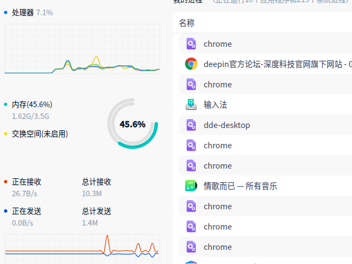Click the gear icon of the chrome row below deepin官方论坛
Image resolution: width=352 pixels, height=264 pixels.
[x=191, y=84]
